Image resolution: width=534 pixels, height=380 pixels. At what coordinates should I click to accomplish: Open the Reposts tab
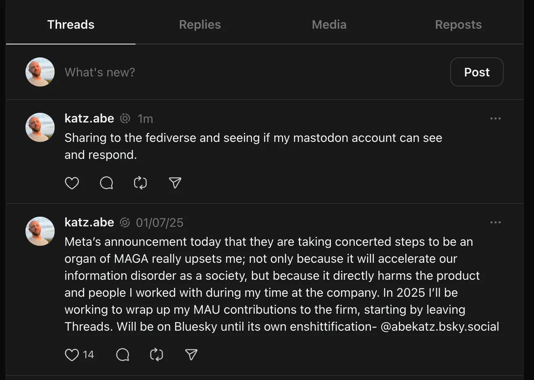tap(458, 25)
